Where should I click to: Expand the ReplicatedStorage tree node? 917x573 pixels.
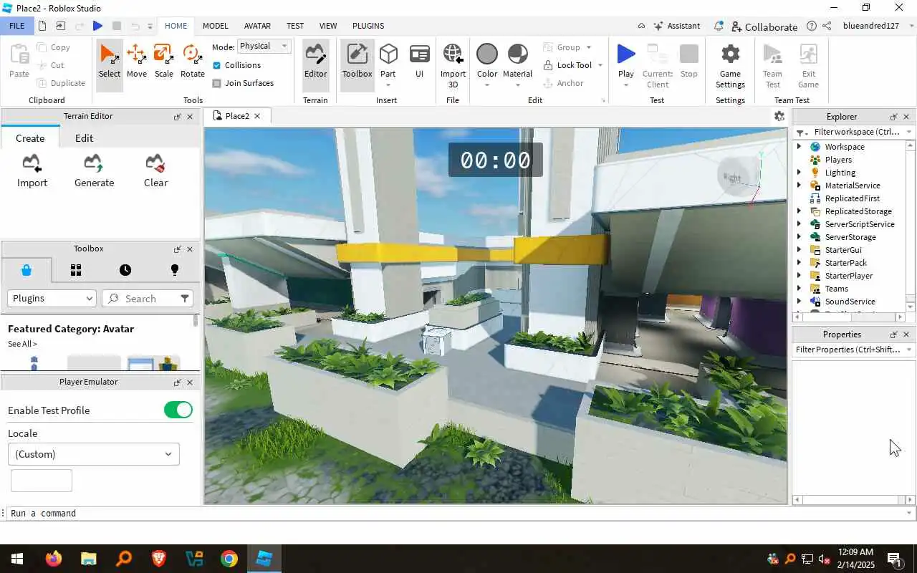[x=799, y=211]
